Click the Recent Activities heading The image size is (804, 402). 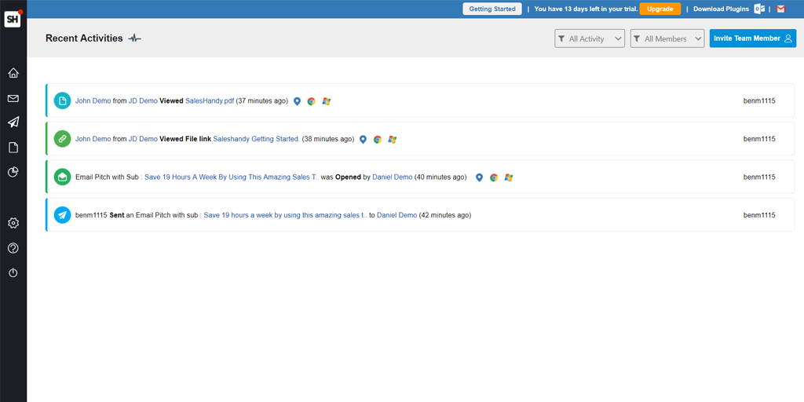coord(84,38)
